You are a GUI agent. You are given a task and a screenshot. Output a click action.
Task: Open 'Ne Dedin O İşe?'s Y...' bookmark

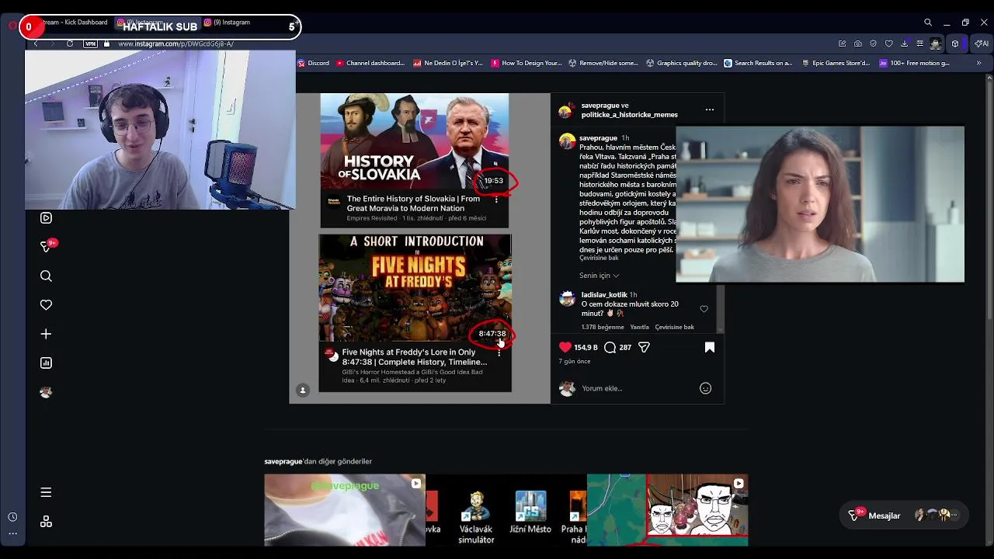tap(448, 63)
